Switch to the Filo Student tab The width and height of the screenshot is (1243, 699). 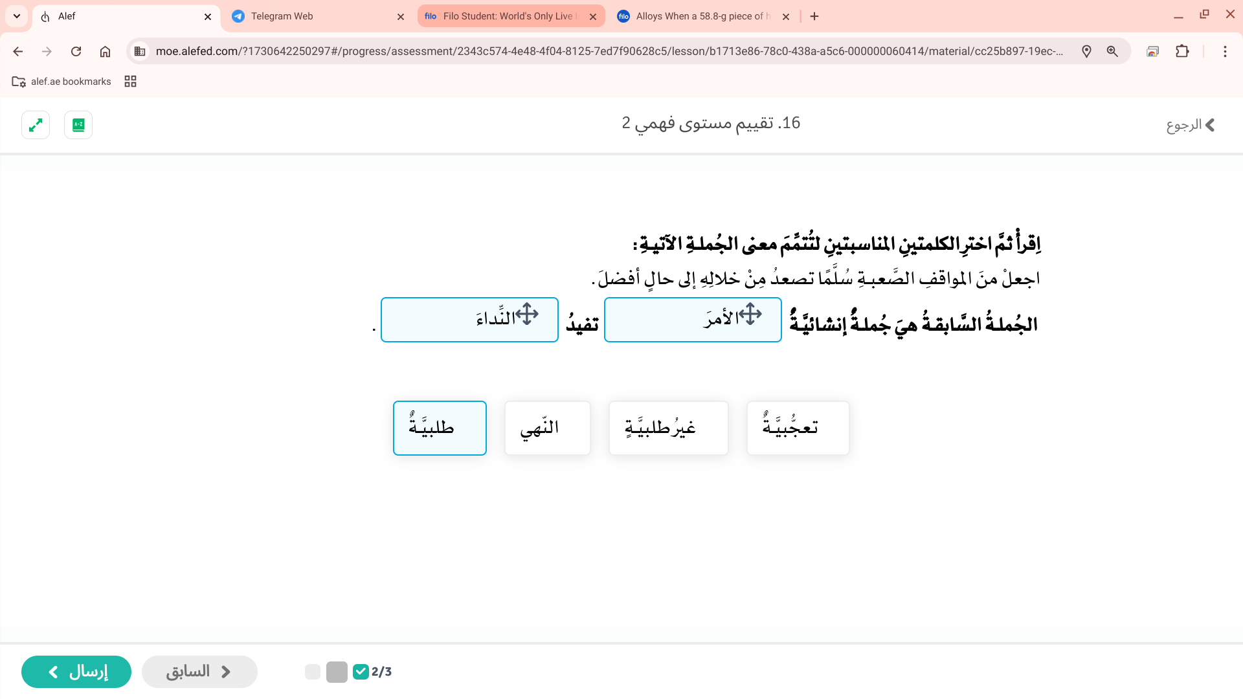pos(505,16)
